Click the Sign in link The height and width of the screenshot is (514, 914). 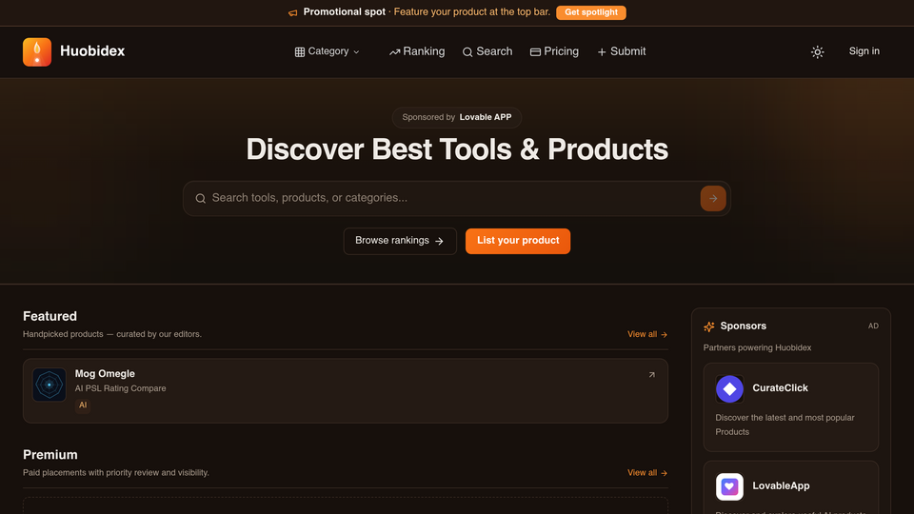[864, 51]
